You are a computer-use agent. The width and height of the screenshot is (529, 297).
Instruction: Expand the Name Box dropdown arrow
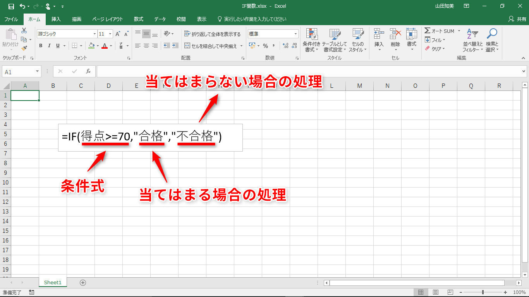[x=38, y=72]
